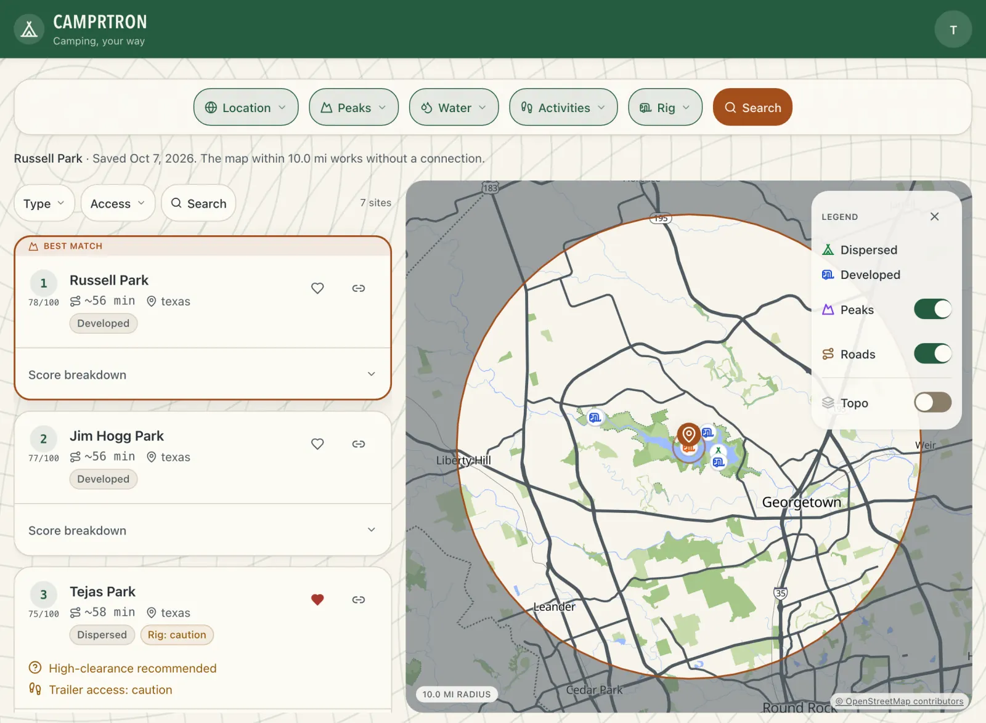Turn off Peaks map layer toggle

pyautogui.click(x=932, y=309)
